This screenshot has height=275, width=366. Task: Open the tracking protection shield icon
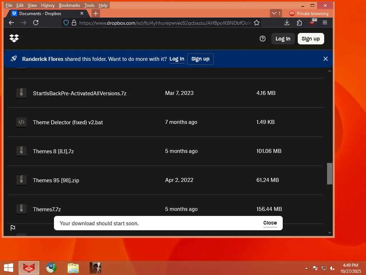click(66, 23)
